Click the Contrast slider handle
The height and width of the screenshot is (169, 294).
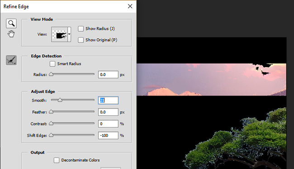tap(51, 123)
